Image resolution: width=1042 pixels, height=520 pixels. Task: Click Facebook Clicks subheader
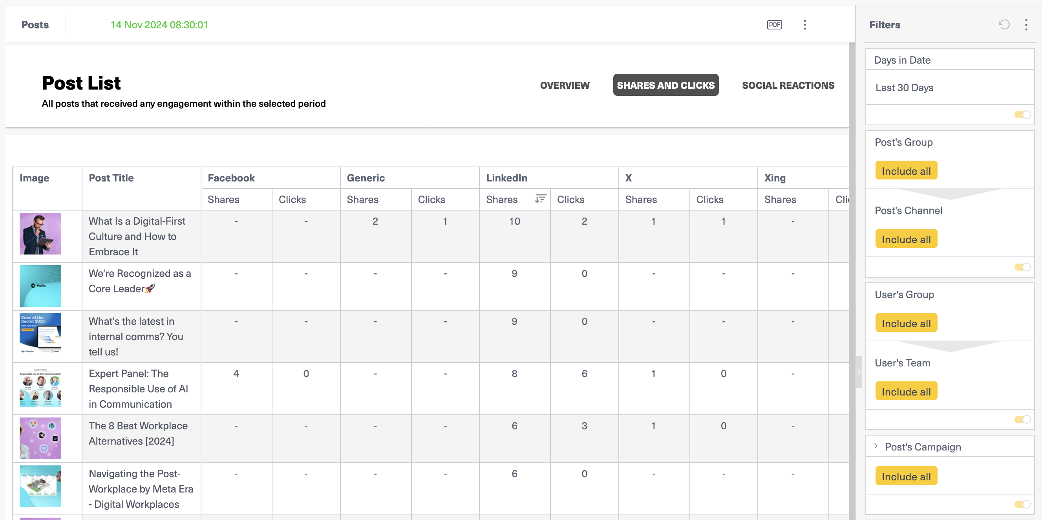click(x=292, y=199)
